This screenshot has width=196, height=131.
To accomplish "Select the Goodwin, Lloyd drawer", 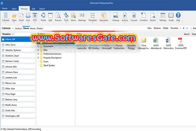I will tap(18, 56).
